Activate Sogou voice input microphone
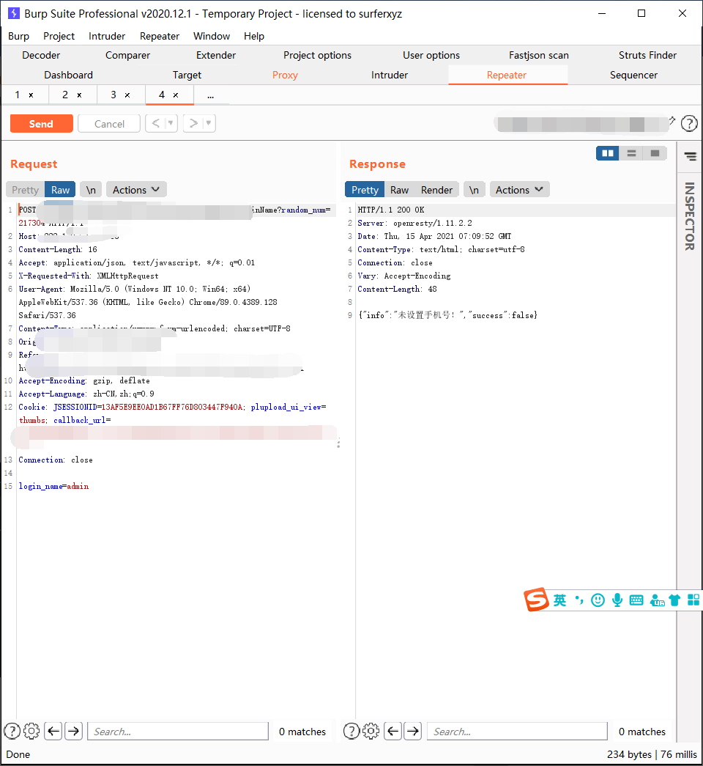The image size is (703, 766). click(x=617, y=600)
